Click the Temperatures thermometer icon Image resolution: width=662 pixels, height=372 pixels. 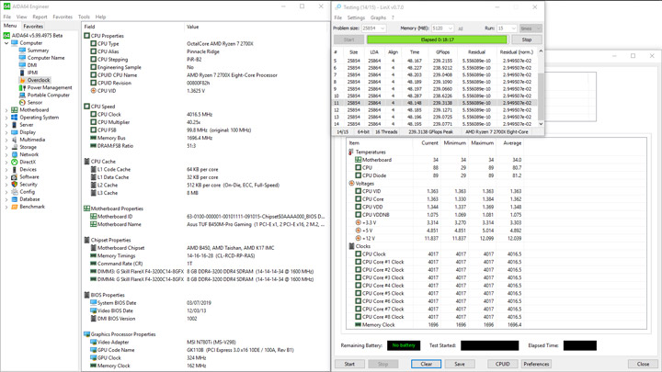tap(351, 152)
